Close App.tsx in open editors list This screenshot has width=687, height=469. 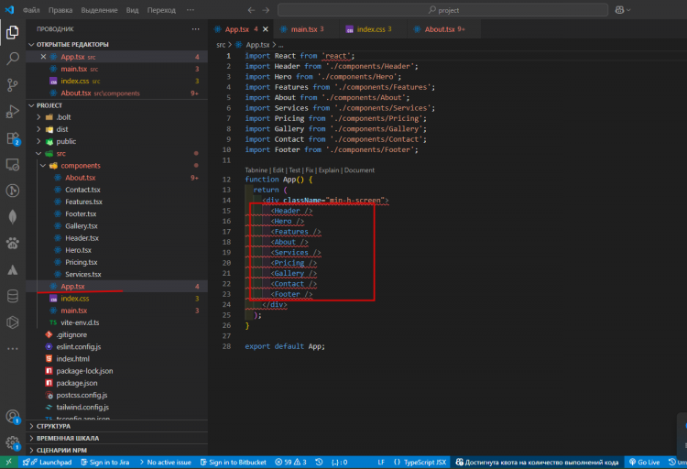(43, 57)
